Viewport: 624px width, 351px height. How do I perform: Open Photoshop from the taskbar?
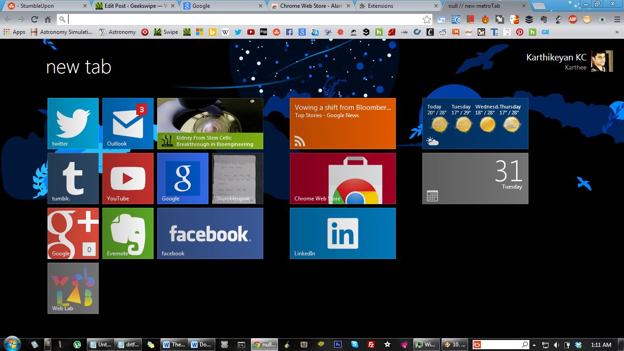point(338,345)
